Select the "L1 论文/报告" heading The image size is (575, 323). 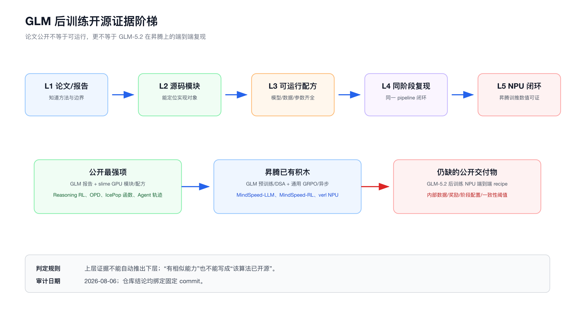tap(66, 86)
